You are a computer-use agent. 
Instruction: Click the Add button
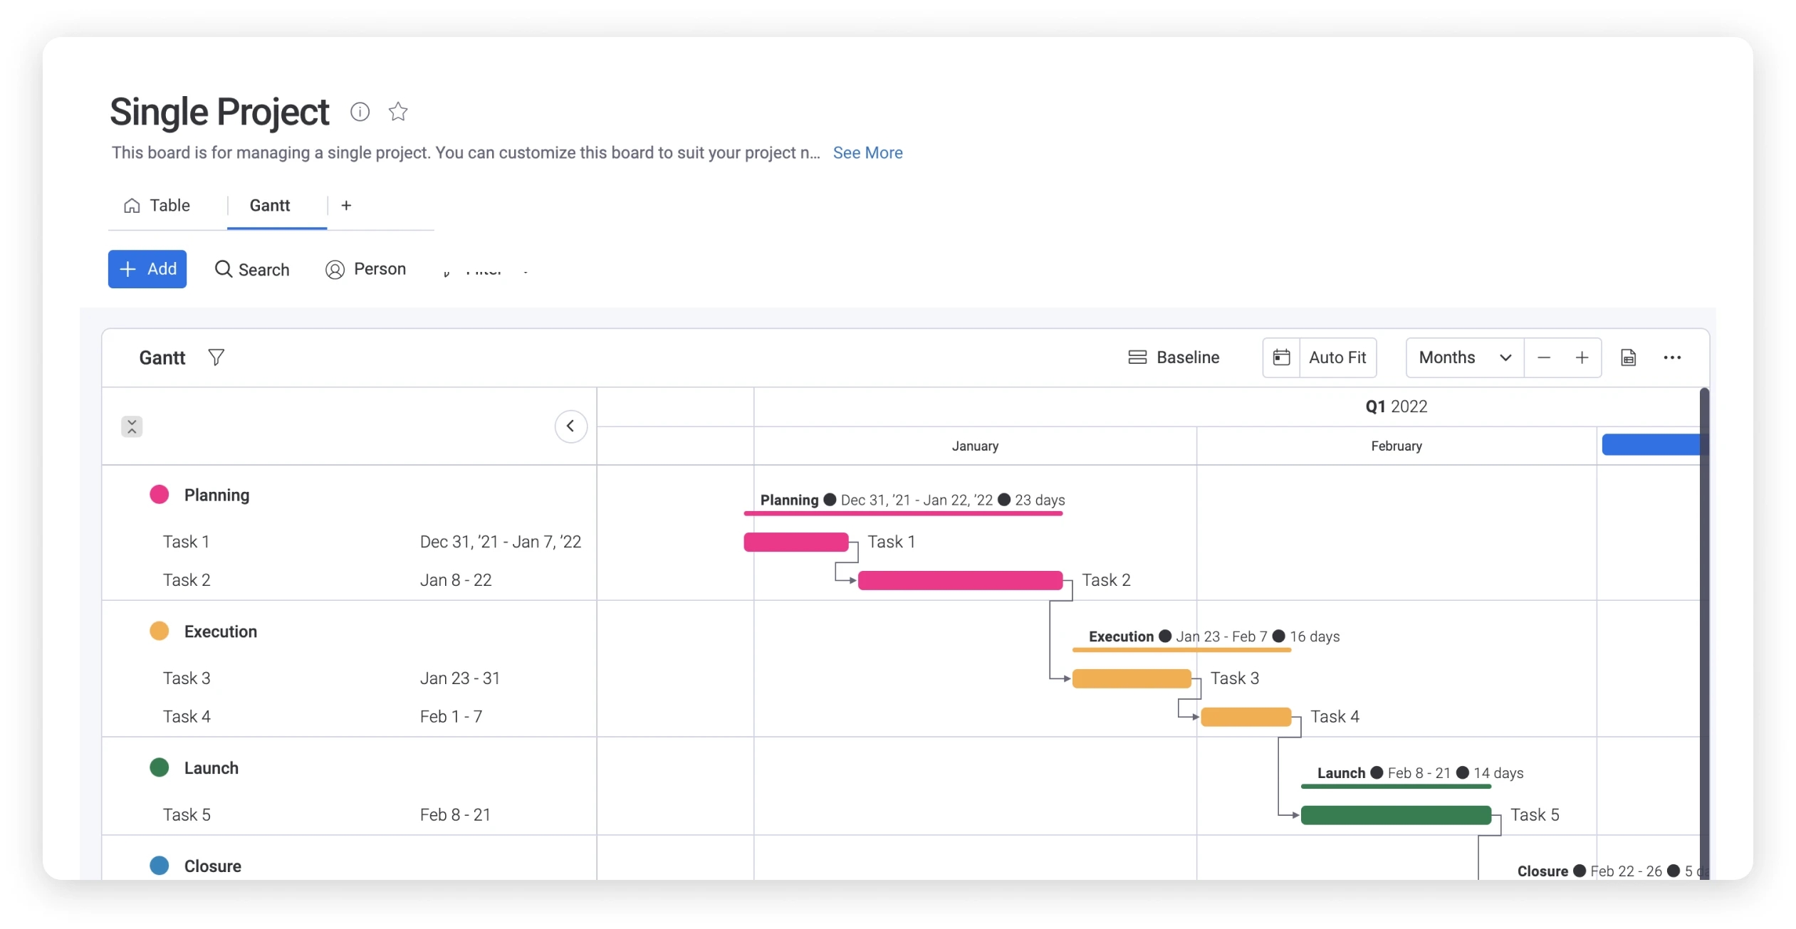click(x=147, y=269)
